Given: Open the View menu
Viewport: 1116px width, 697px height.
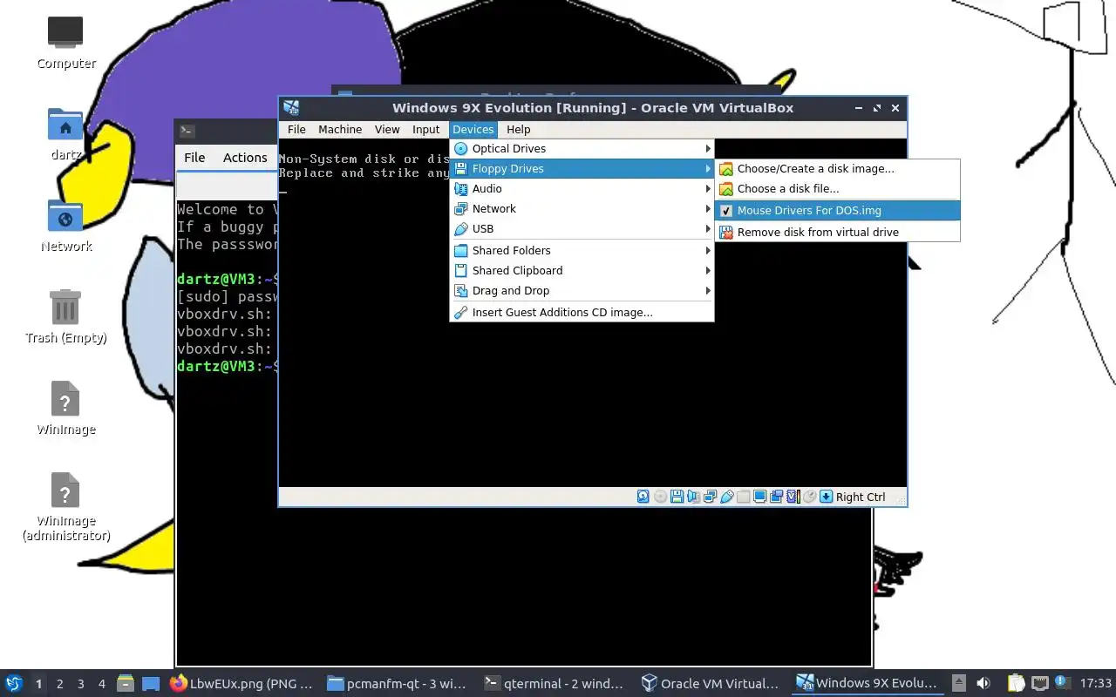Looking at the screenshot, I should tap(387, 129).
